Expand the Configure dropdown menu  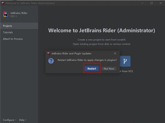tap(9, 120)
